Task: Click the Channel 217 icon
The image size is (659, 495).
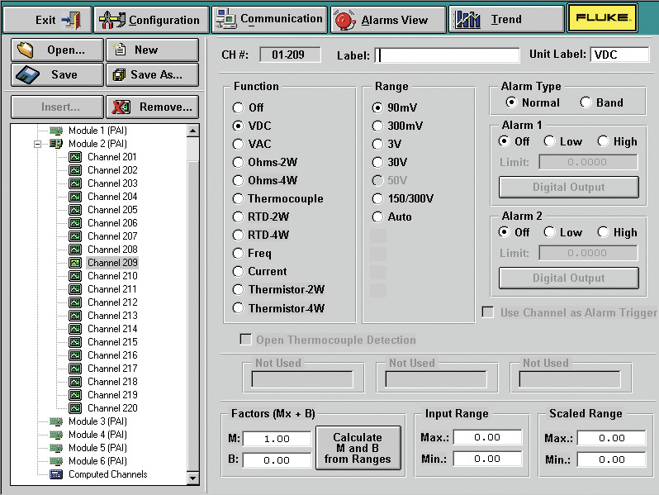Action: (x=75, y=369)
